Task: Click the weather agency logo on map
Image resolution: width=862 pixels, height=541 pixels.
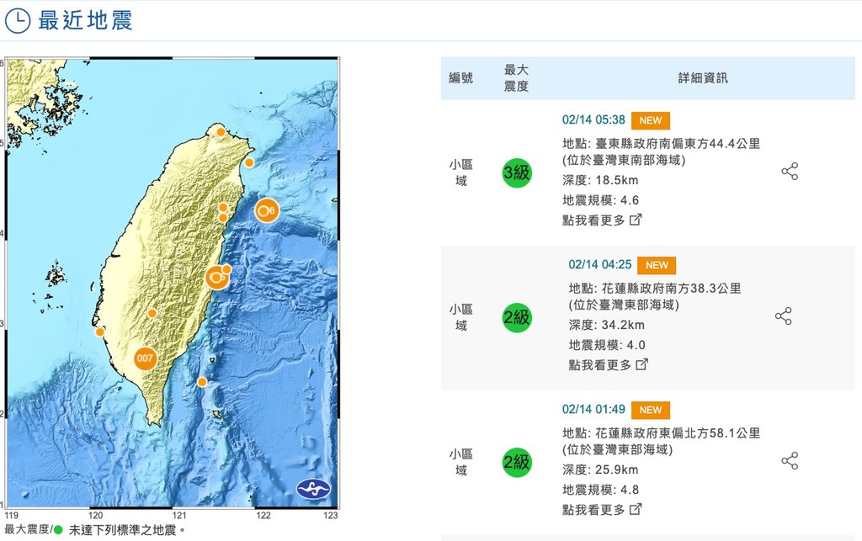Action: pos(313,489)
